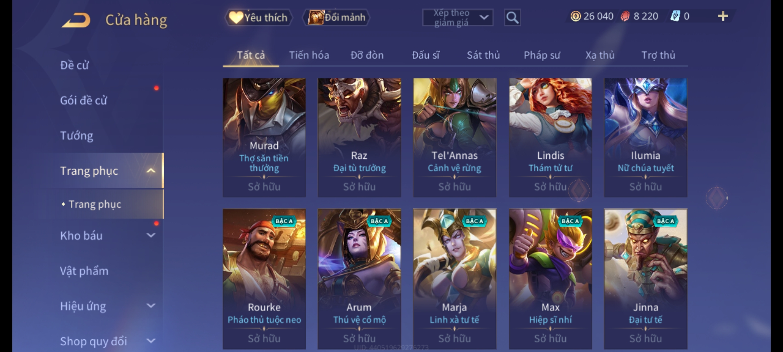Open Tướng in the sidebar
This screenshot has height=352, width=783.
pos(77,136)
